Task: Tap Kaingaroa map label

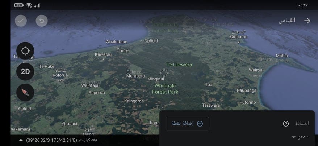Action: 134,101
